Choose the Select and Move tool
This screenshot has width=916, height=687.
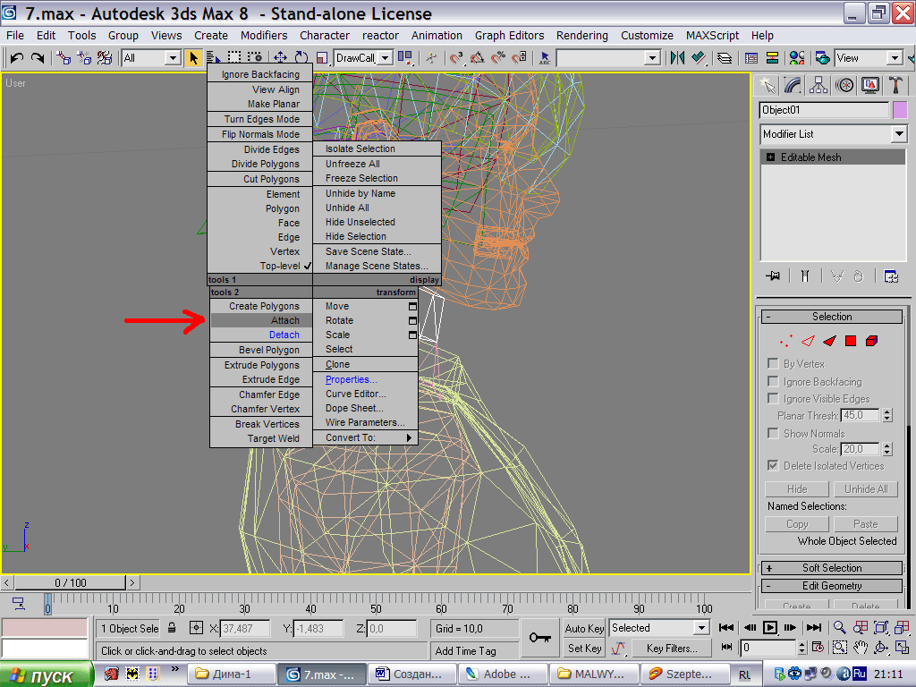pos(280,58)
